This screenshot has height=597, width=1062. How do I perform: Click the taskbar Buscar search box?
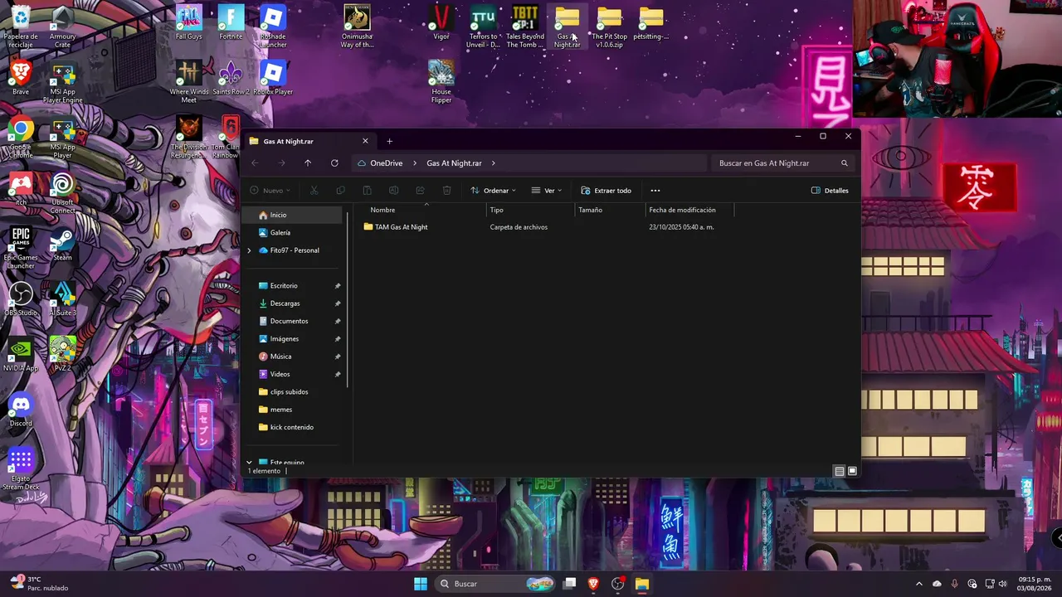click(495, 584)
